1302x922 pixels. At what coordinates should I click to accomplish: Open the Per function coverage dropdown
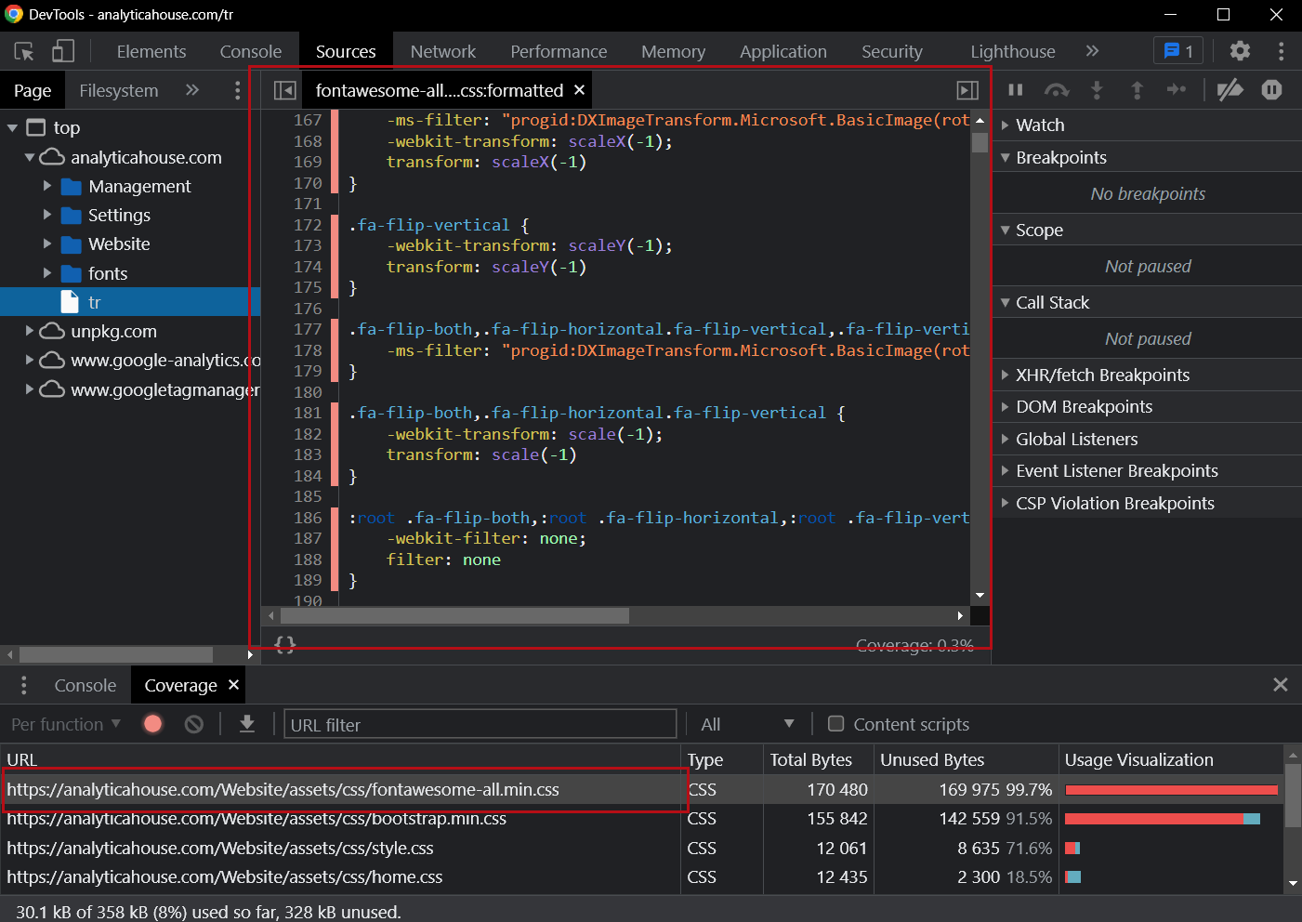66,724
